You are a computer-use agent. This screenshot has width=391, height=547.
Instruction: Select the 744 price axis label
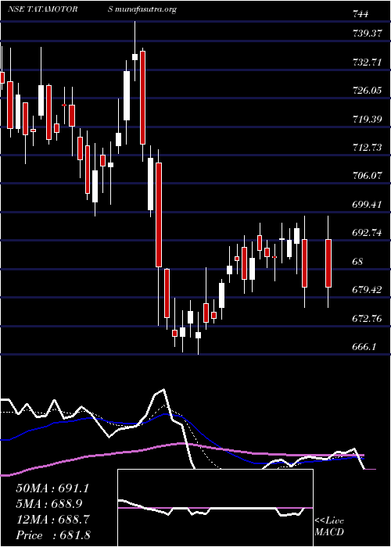point(360,14)
